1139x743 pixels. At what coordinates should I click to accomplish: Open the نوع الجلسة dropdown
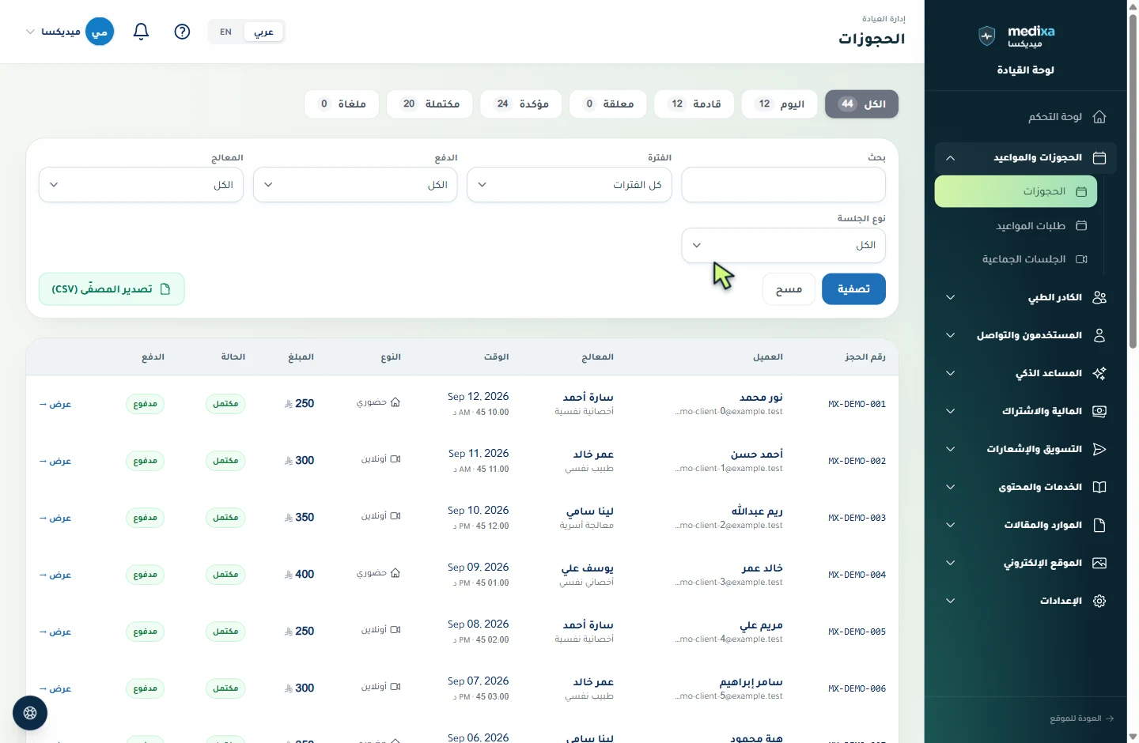[784, 245]
